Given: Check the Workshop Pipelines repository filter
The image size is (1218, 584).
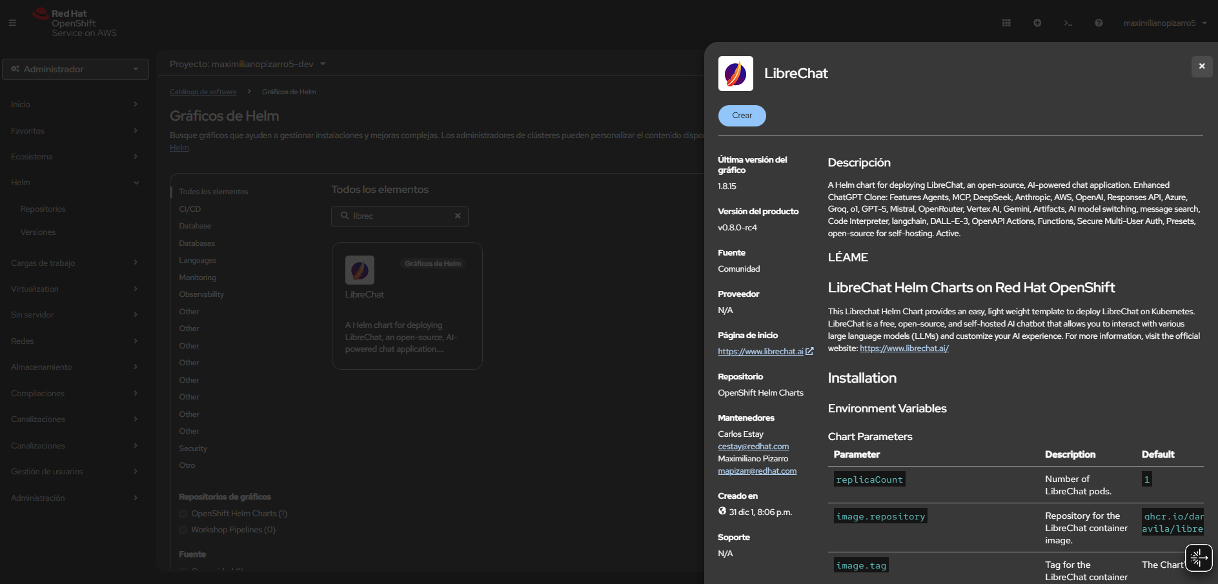Looking at the screenshot, I should [x=183, y=529].
